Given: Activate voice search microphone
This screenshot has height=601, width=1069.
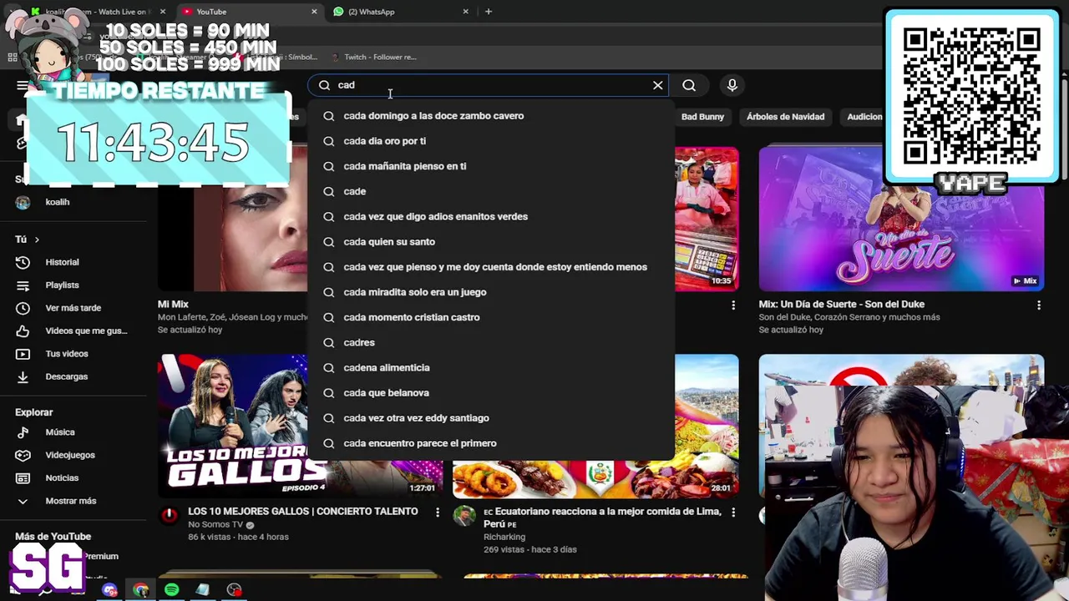Looking at the screenshot, I should [732, 85].
